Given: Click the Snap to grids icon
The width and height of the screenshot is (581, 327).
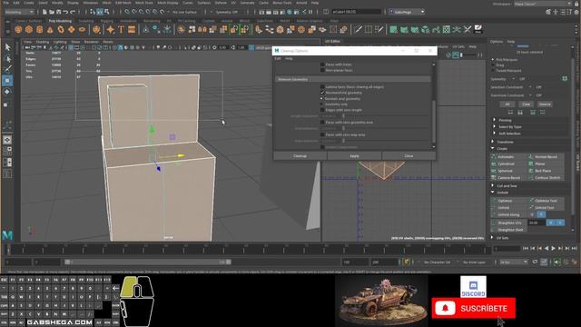Looking at the screenshot, I should click(127, 12).
